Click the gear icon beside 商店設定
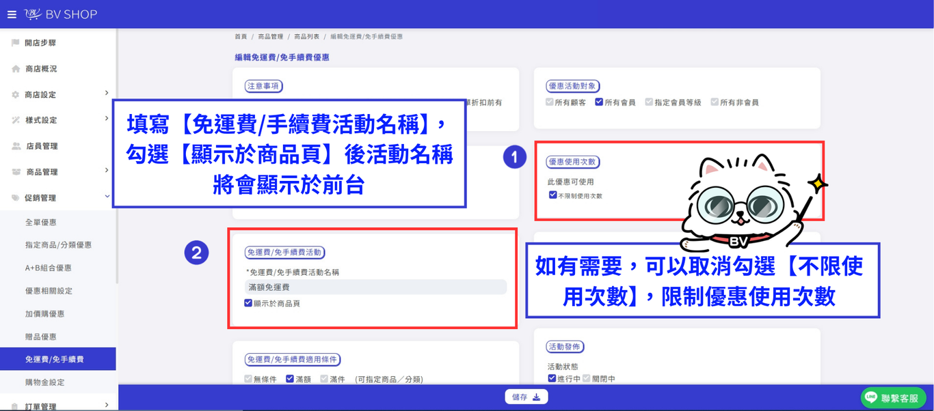934x411 pixels. 16,95
